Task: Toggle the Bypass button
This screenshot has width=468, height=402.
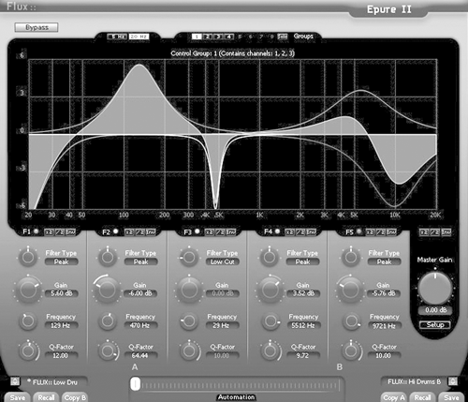Action: (37, 27)
